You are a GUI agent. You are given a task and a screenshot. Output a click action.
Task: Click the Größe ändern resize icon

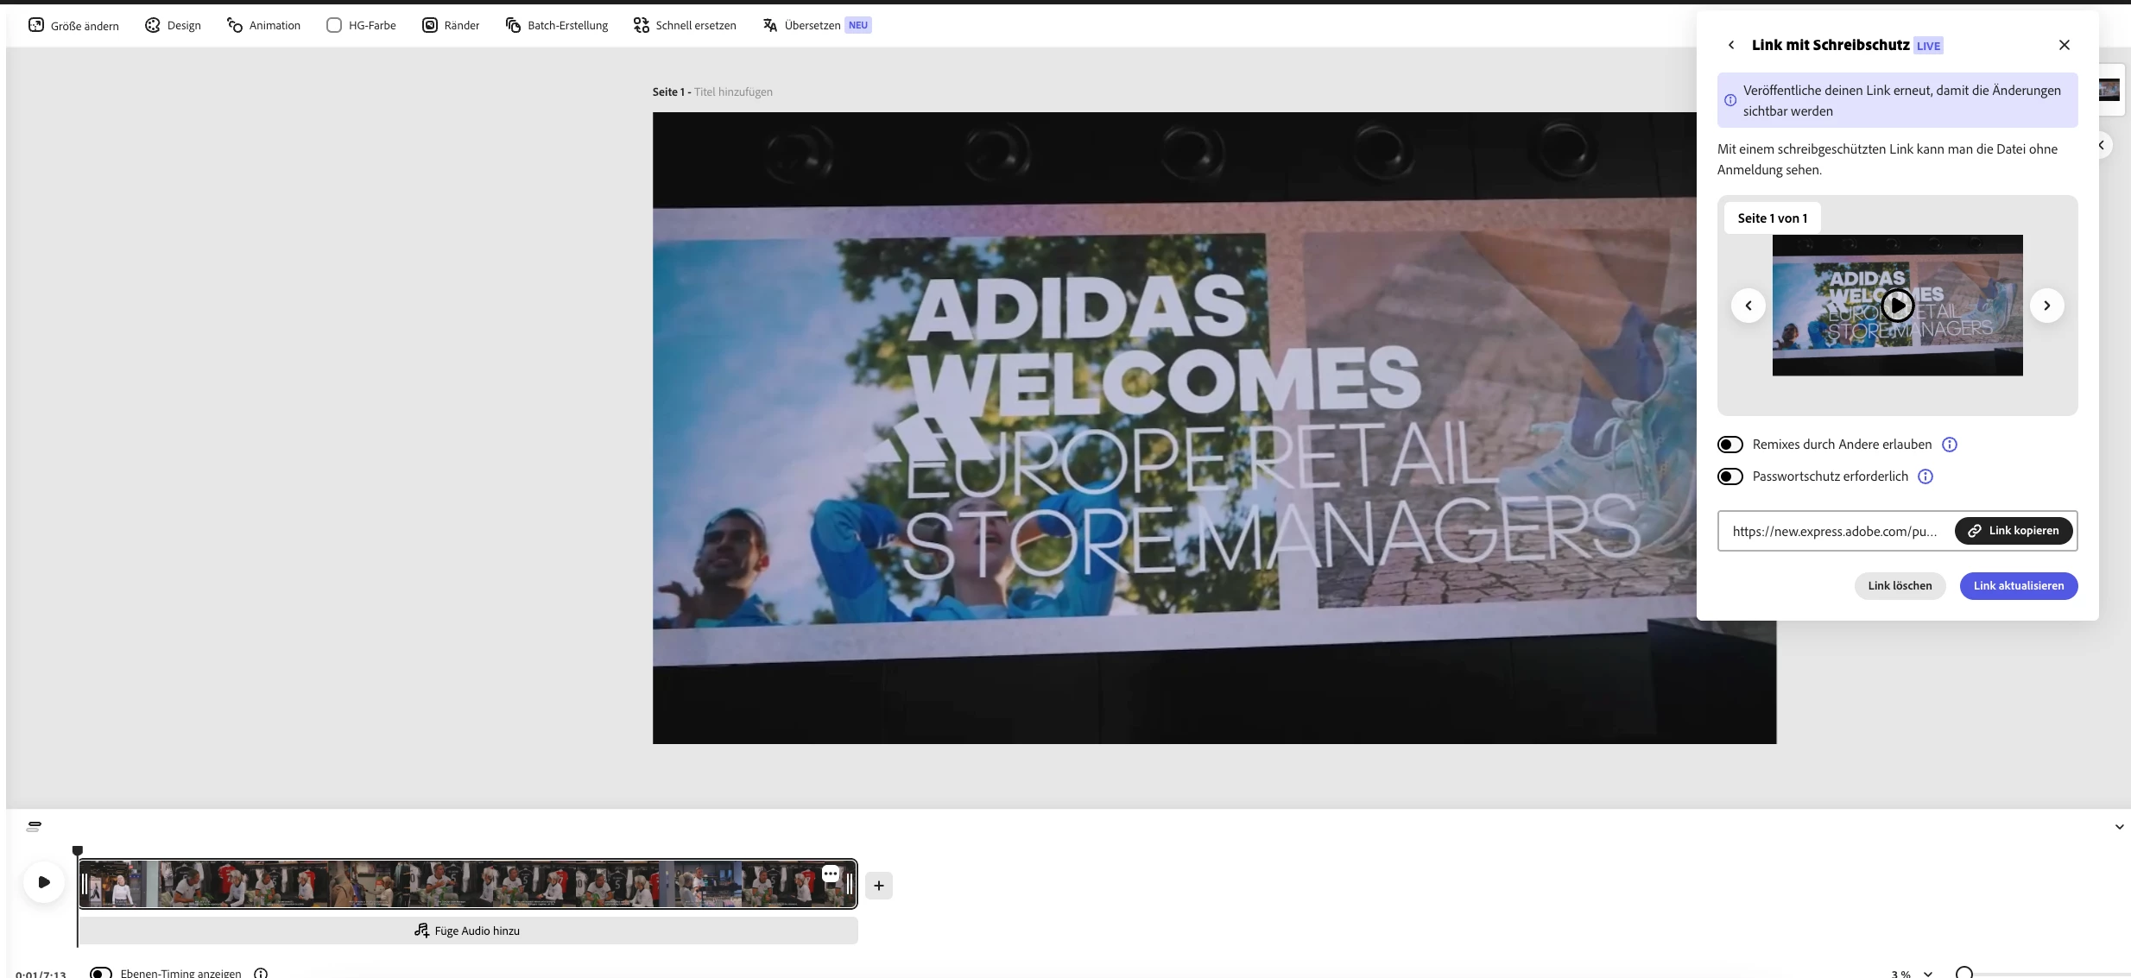36,25
